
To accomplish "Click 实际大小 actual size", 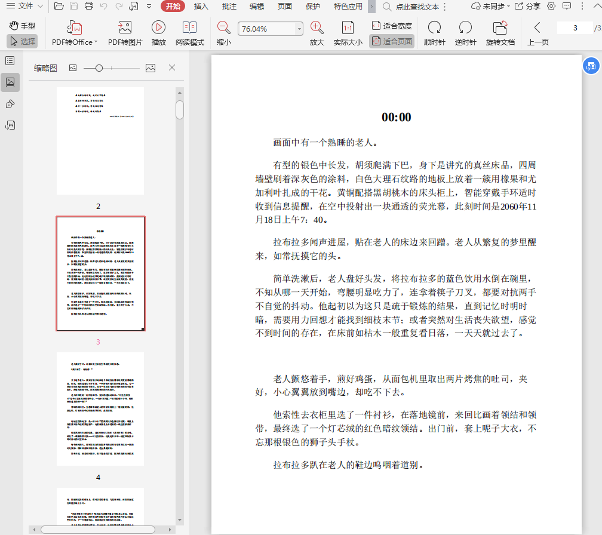I will tap(348, 33).
